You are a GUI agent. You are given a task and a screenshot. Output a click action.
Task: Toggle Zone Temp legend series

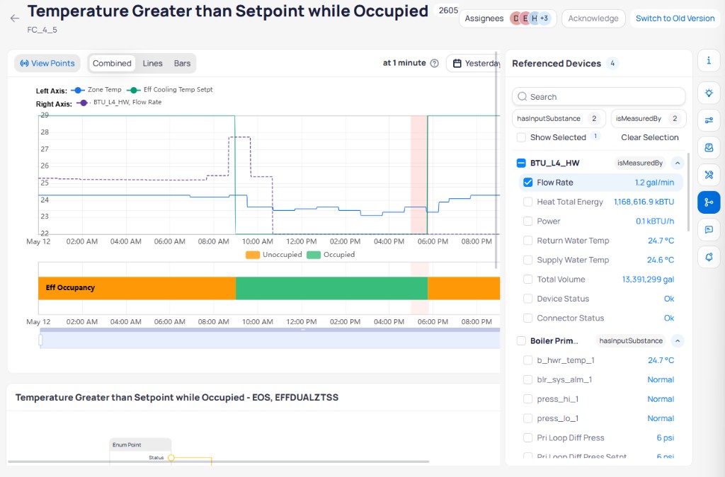(96, 90)
